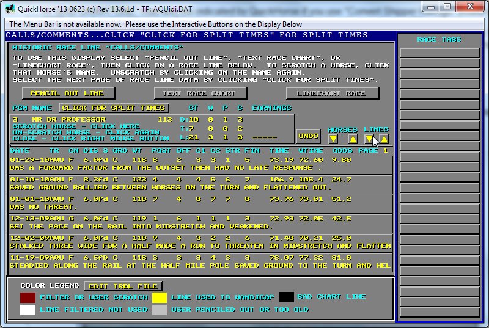489x328 pixels.
Task: Click the HORSES up arrow
Action: 352,139
